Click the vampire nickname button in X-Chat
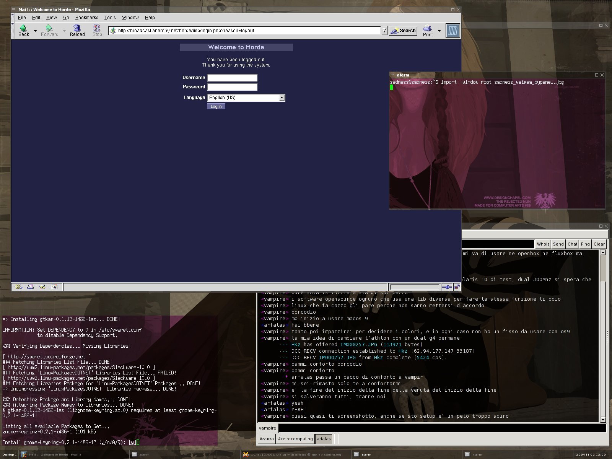The image size is (612, 459). [x=267, y=428]
